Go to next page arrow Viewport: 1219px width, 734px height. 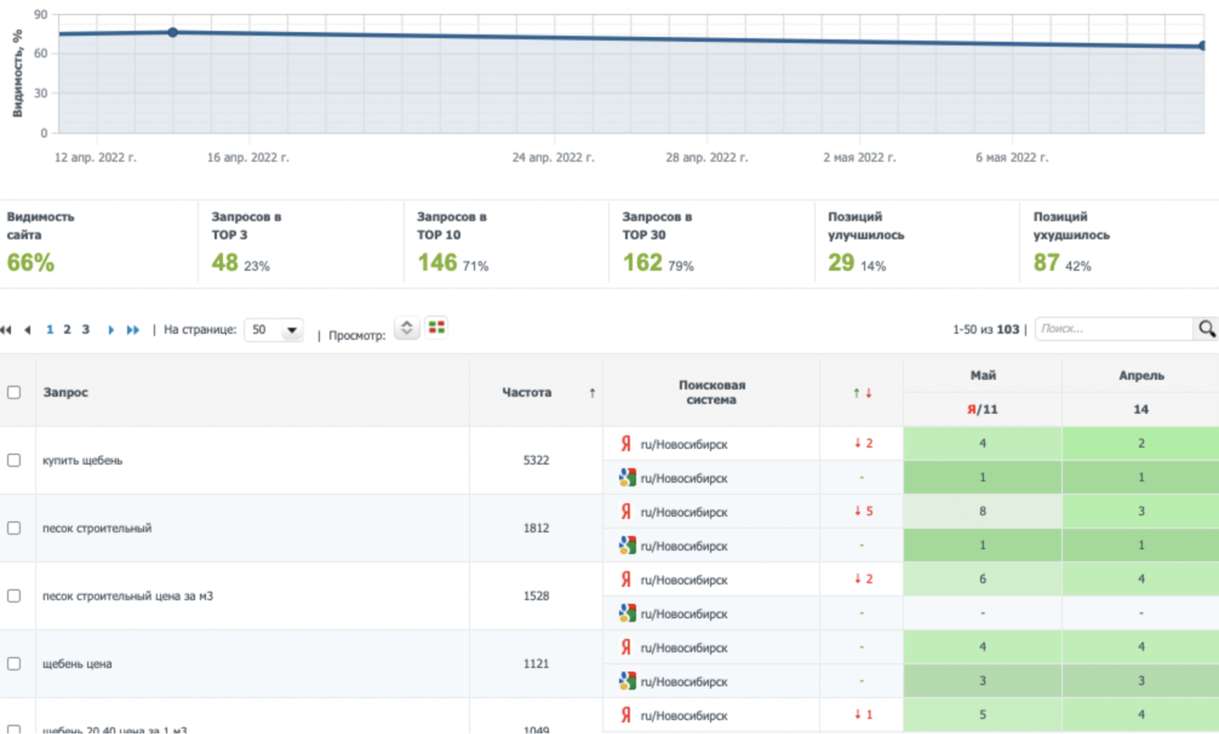click(x=110, y=330)
